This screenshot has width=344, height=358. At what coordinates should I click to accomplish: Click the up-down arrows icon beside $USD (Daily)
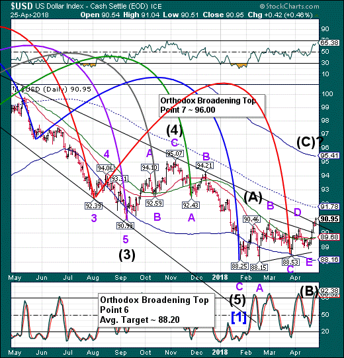[15, 89]
